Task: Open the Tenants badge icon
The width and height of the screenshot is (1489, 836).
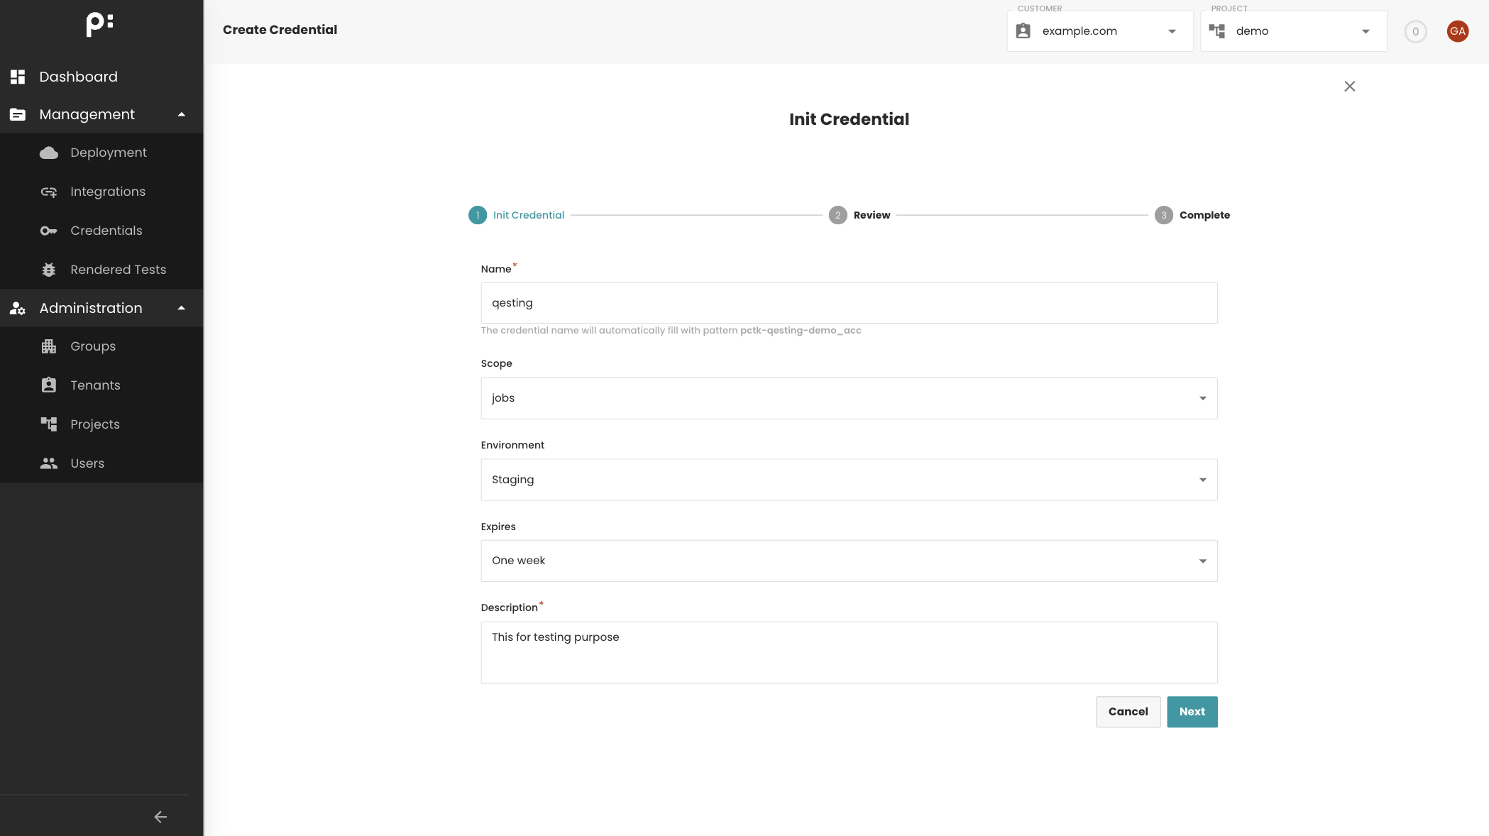Action: 49,385
